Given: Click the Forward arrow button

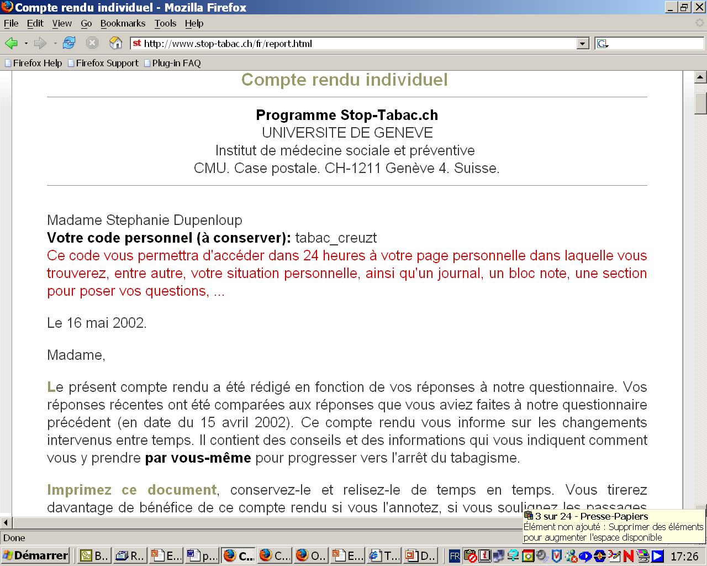Looking at the screenshot, I should [40, 43].
